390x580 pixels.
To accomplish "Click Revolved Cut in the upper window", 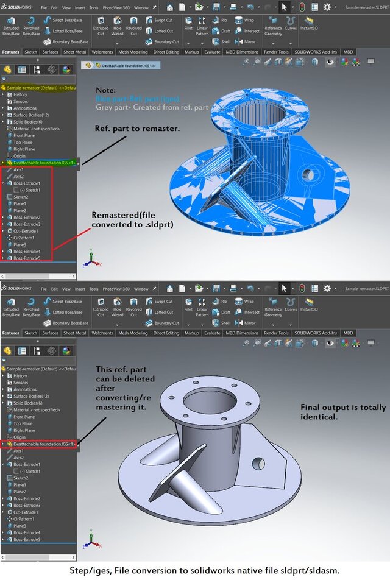I will pos(133,26).
